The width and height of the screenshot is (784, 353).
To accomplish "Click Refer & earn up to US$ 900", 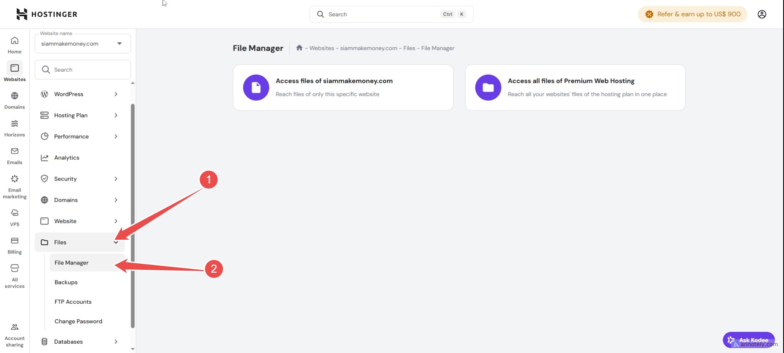I will point(693,14).
